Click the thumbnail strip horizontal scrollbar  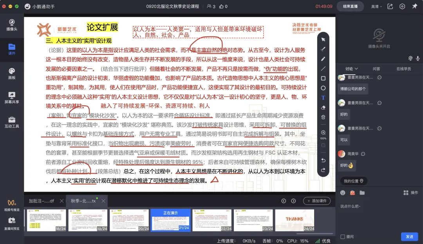(x=315, y=233)
